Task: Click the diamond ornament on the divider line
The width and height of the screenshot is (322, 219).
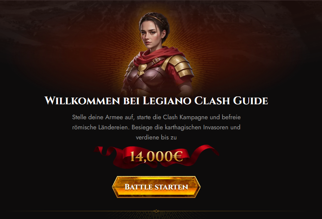Action: (x=156, y=211)
